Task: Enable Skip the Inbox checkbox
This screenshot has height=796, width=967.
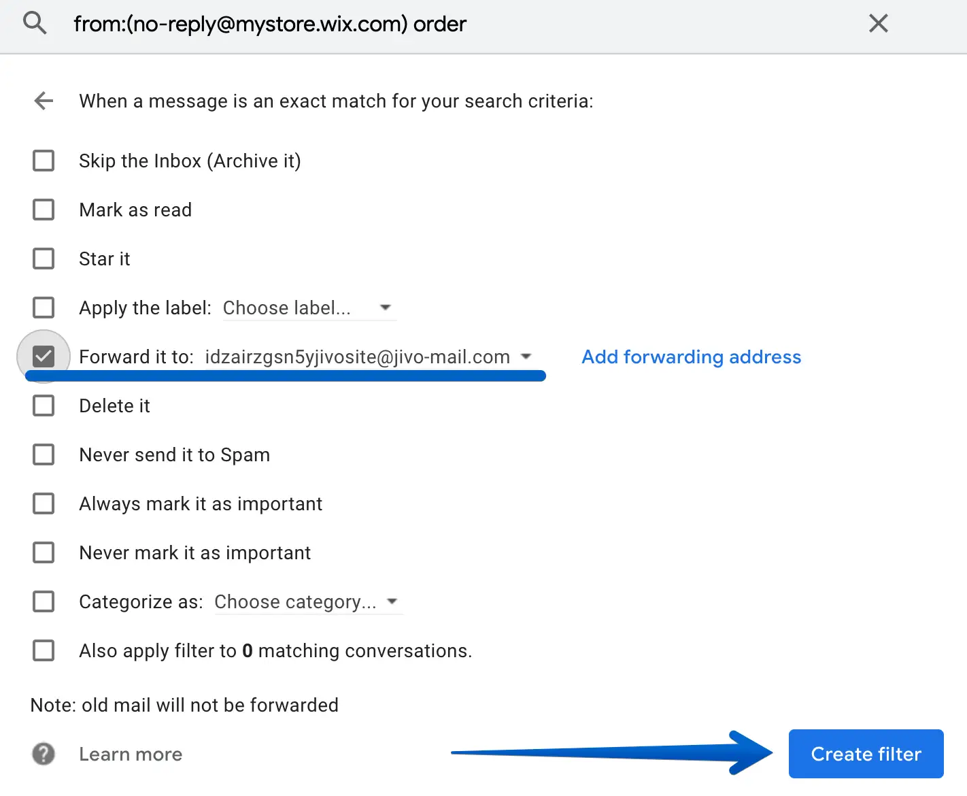Action: [x=44, y=161]
